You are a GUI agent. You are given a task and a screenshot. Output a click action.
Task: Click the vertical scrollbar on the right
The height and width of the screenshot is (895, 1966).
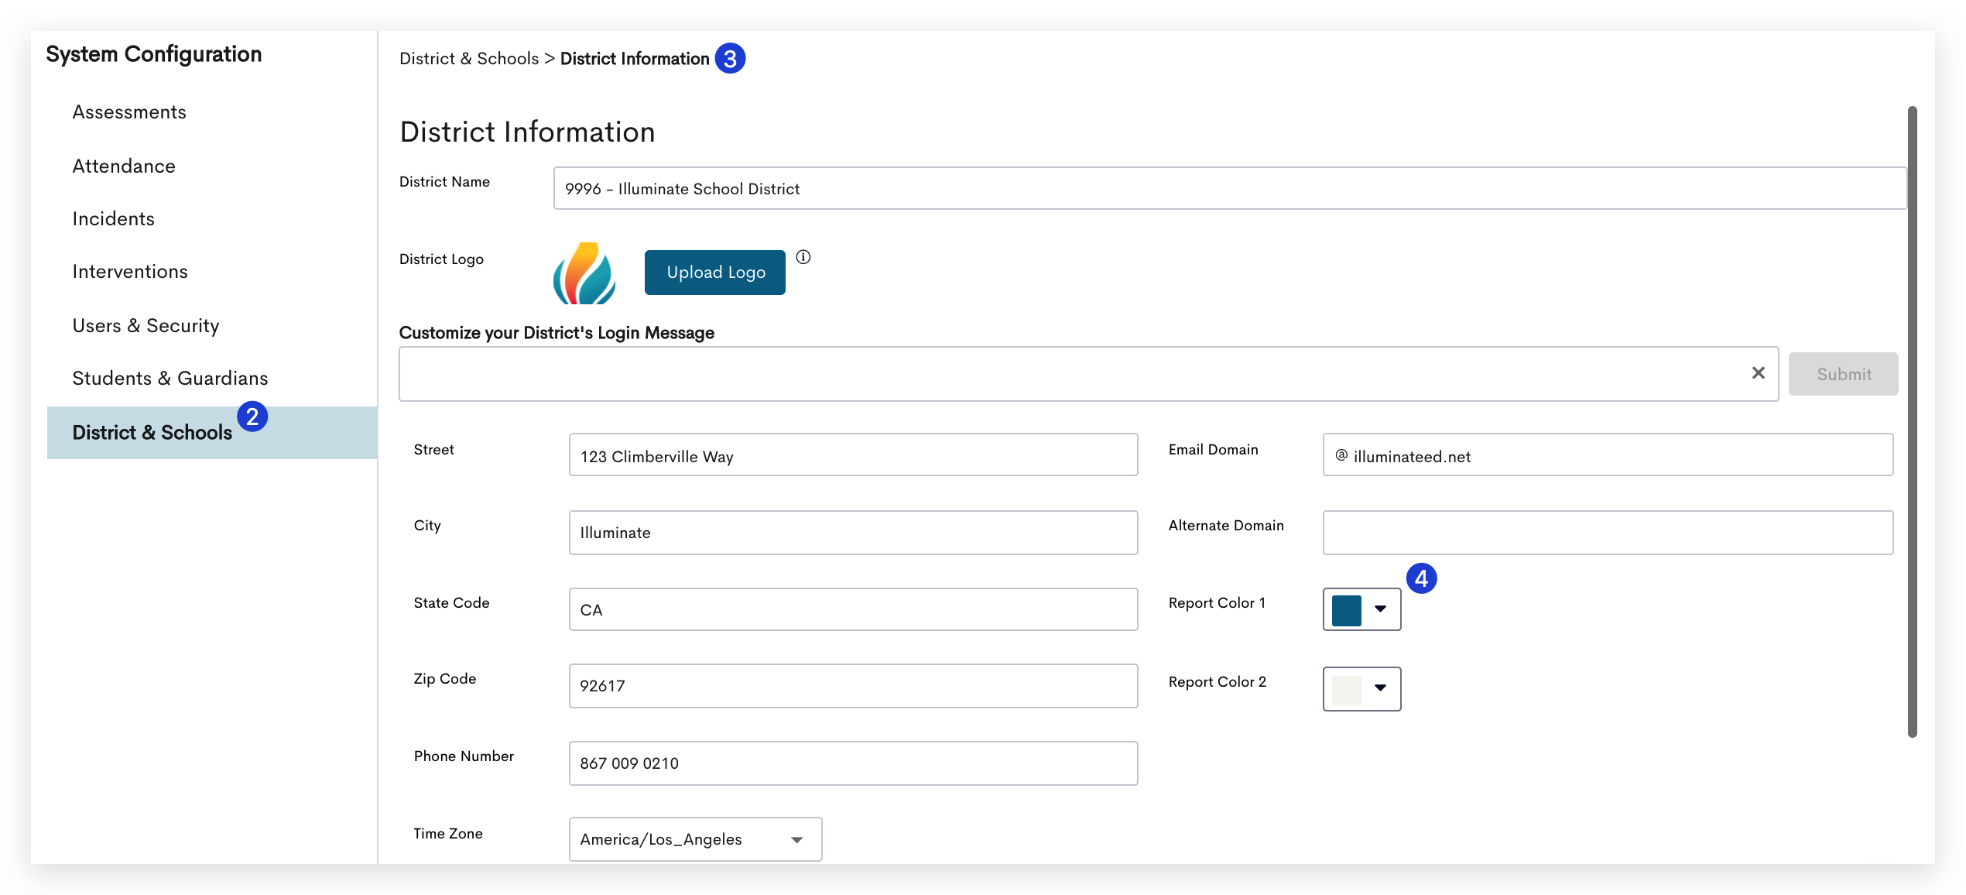[1913, 422]
